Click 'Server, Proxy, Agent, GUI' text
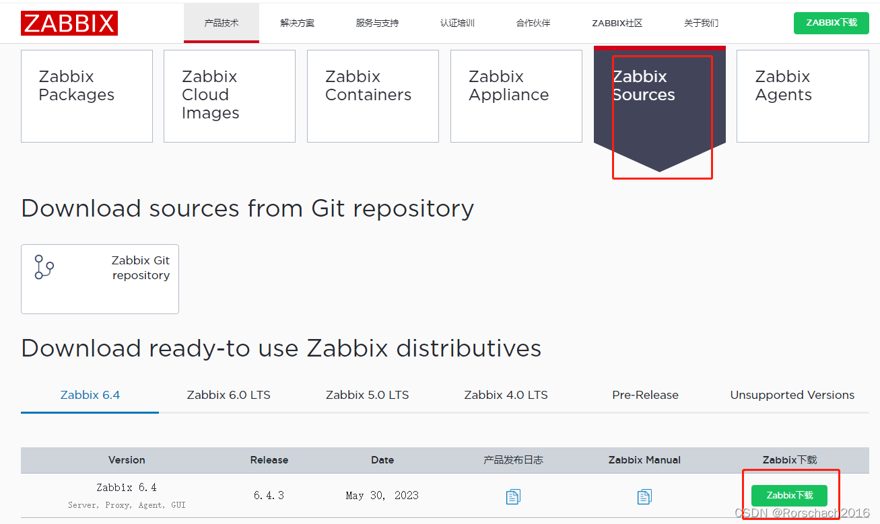Viewport: 880px width, 524px height. [x=127, y=504]
